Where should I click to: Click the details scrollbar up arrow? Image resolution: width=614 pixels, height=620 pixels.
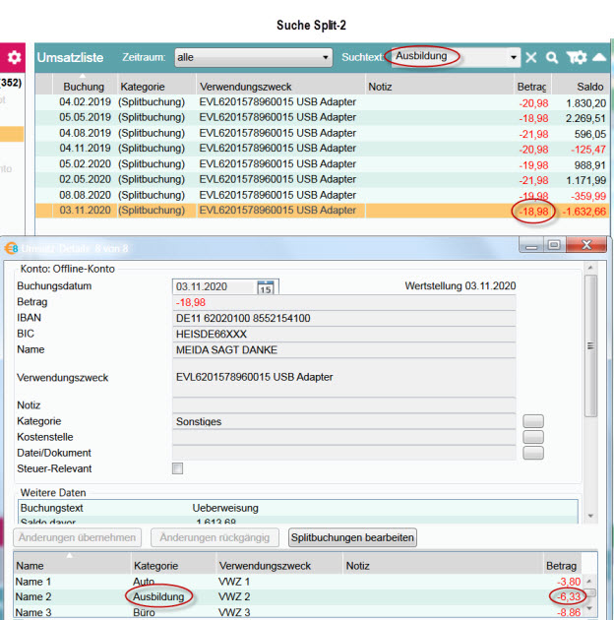[590, 268]
